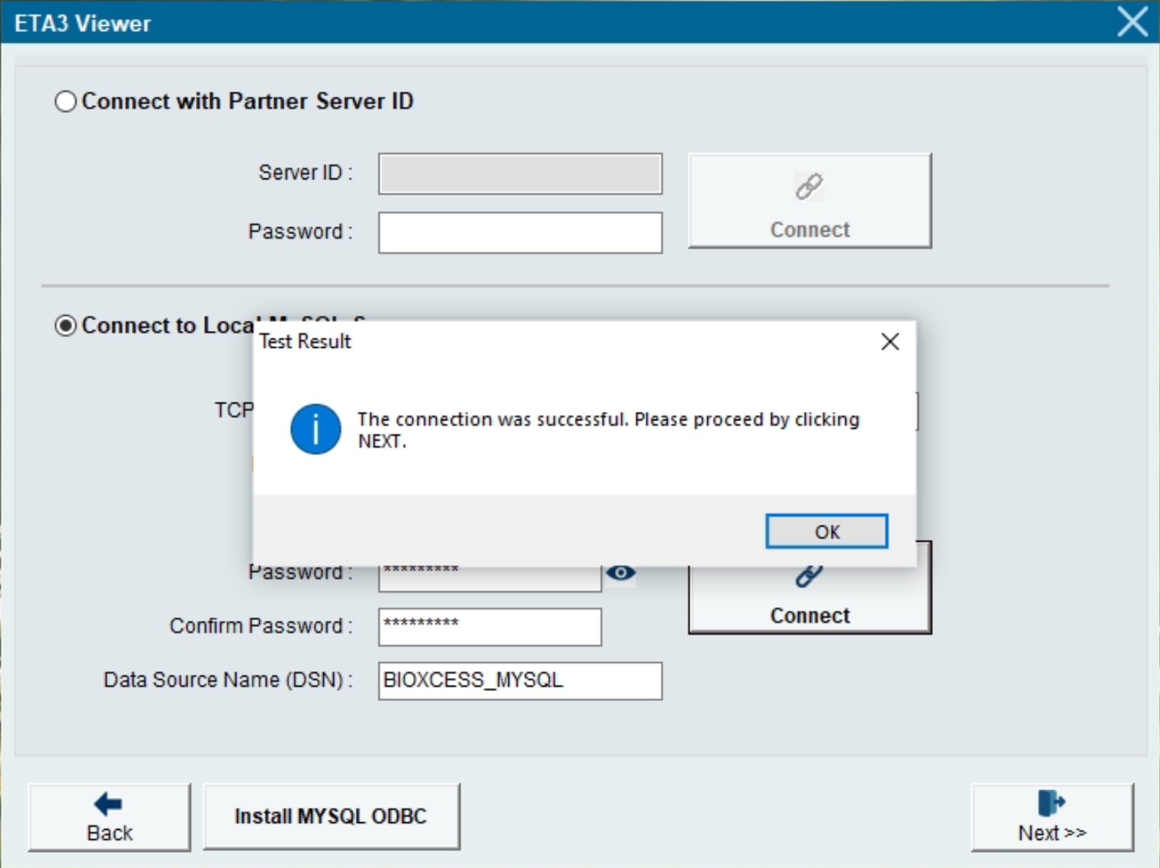Click the blue info icon in Test Result

click(316, 429)
